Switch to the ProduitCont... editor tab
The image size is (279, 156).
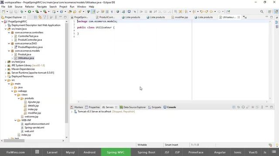coord(105,17)
